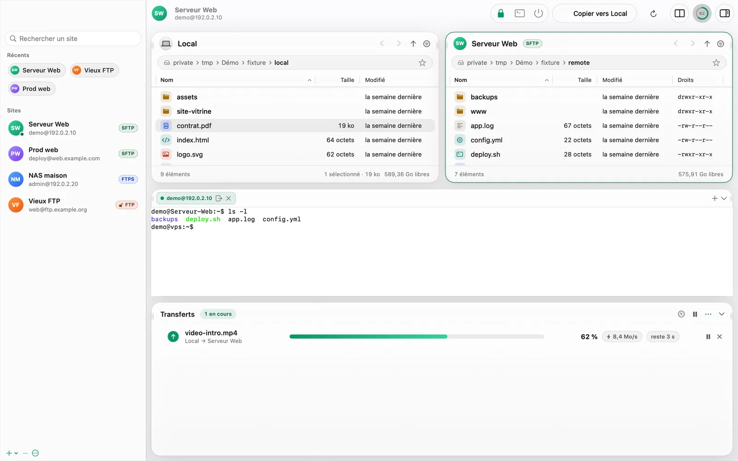Image resolution: width=738 pixels, height=461 pixels.
Task: Open the Transferts more actions ellipsis
Action: tap(708, 314)
